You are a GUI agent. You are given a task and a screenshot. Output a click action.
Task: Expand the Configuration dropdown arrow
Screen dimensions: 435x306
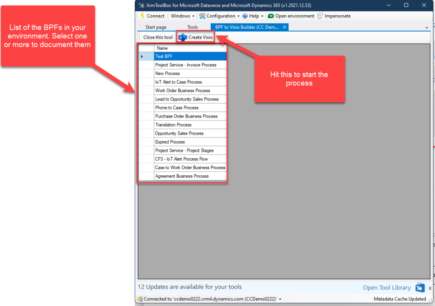coord(239,16)
